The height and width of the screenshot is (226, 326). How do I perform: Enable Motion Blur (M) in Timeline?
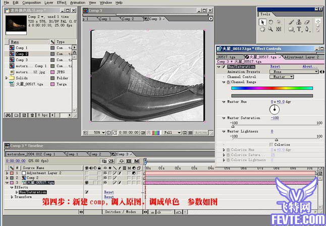click(136, 161)
